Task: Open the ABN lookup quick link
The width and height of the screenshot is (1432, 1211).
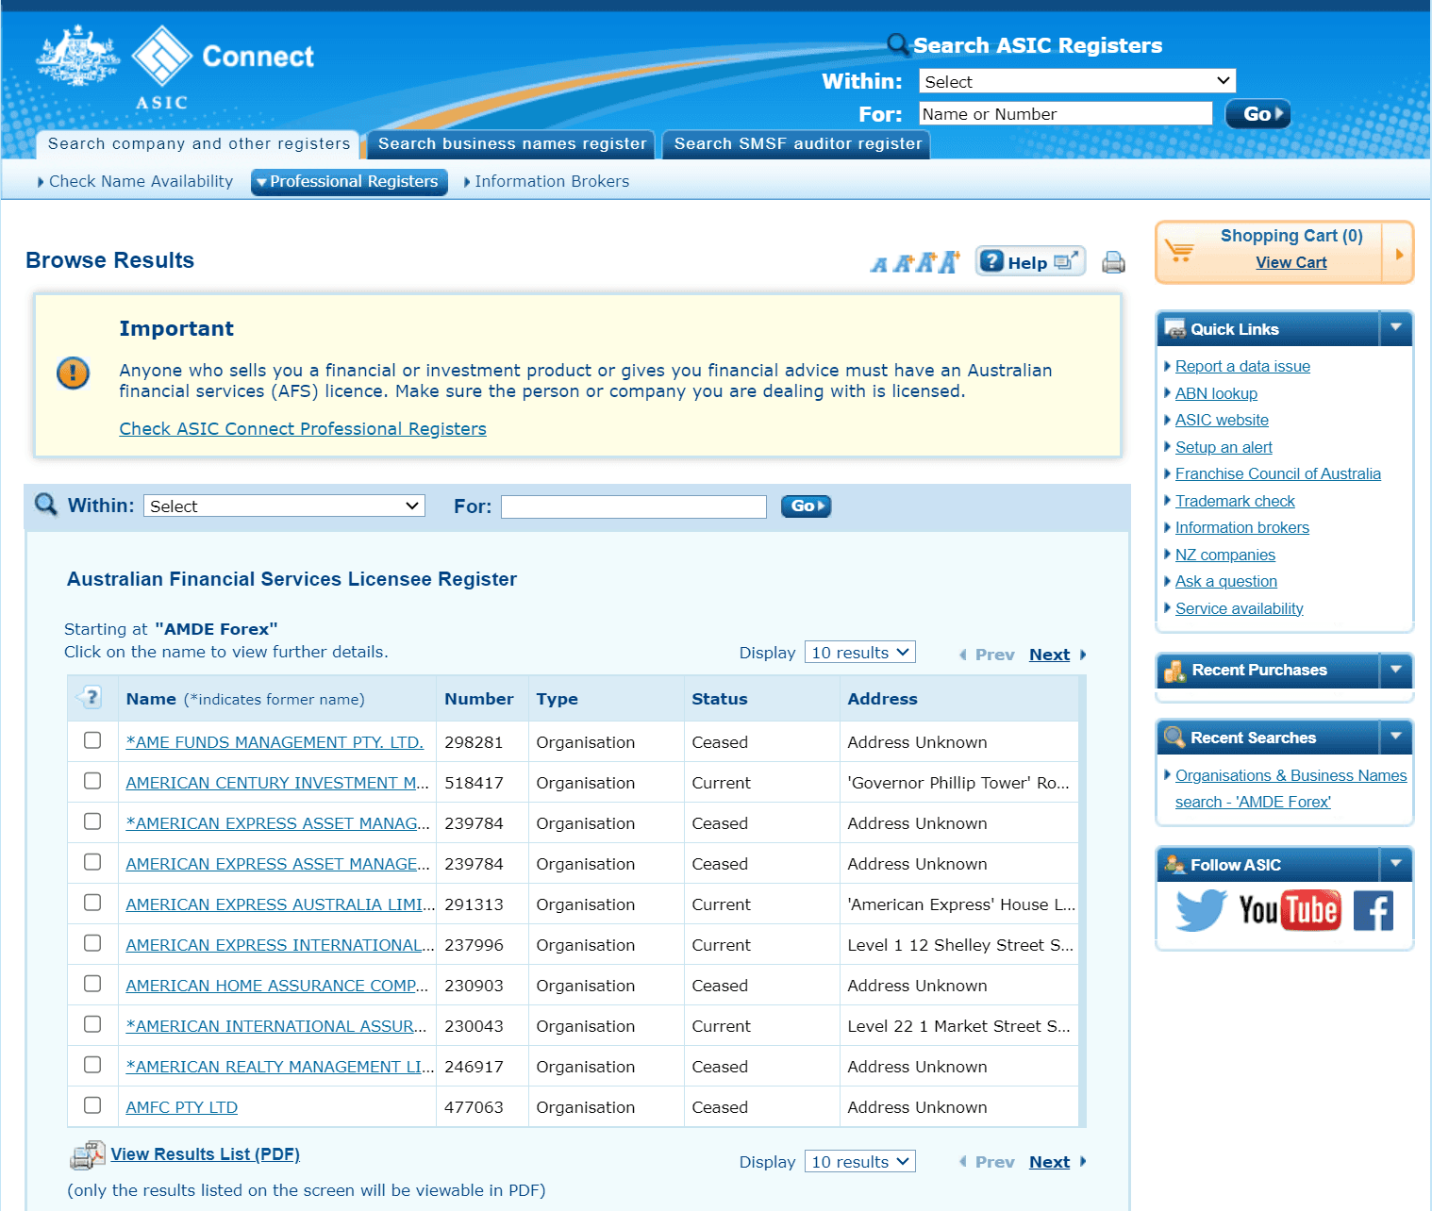Action: click(1216, 394)
